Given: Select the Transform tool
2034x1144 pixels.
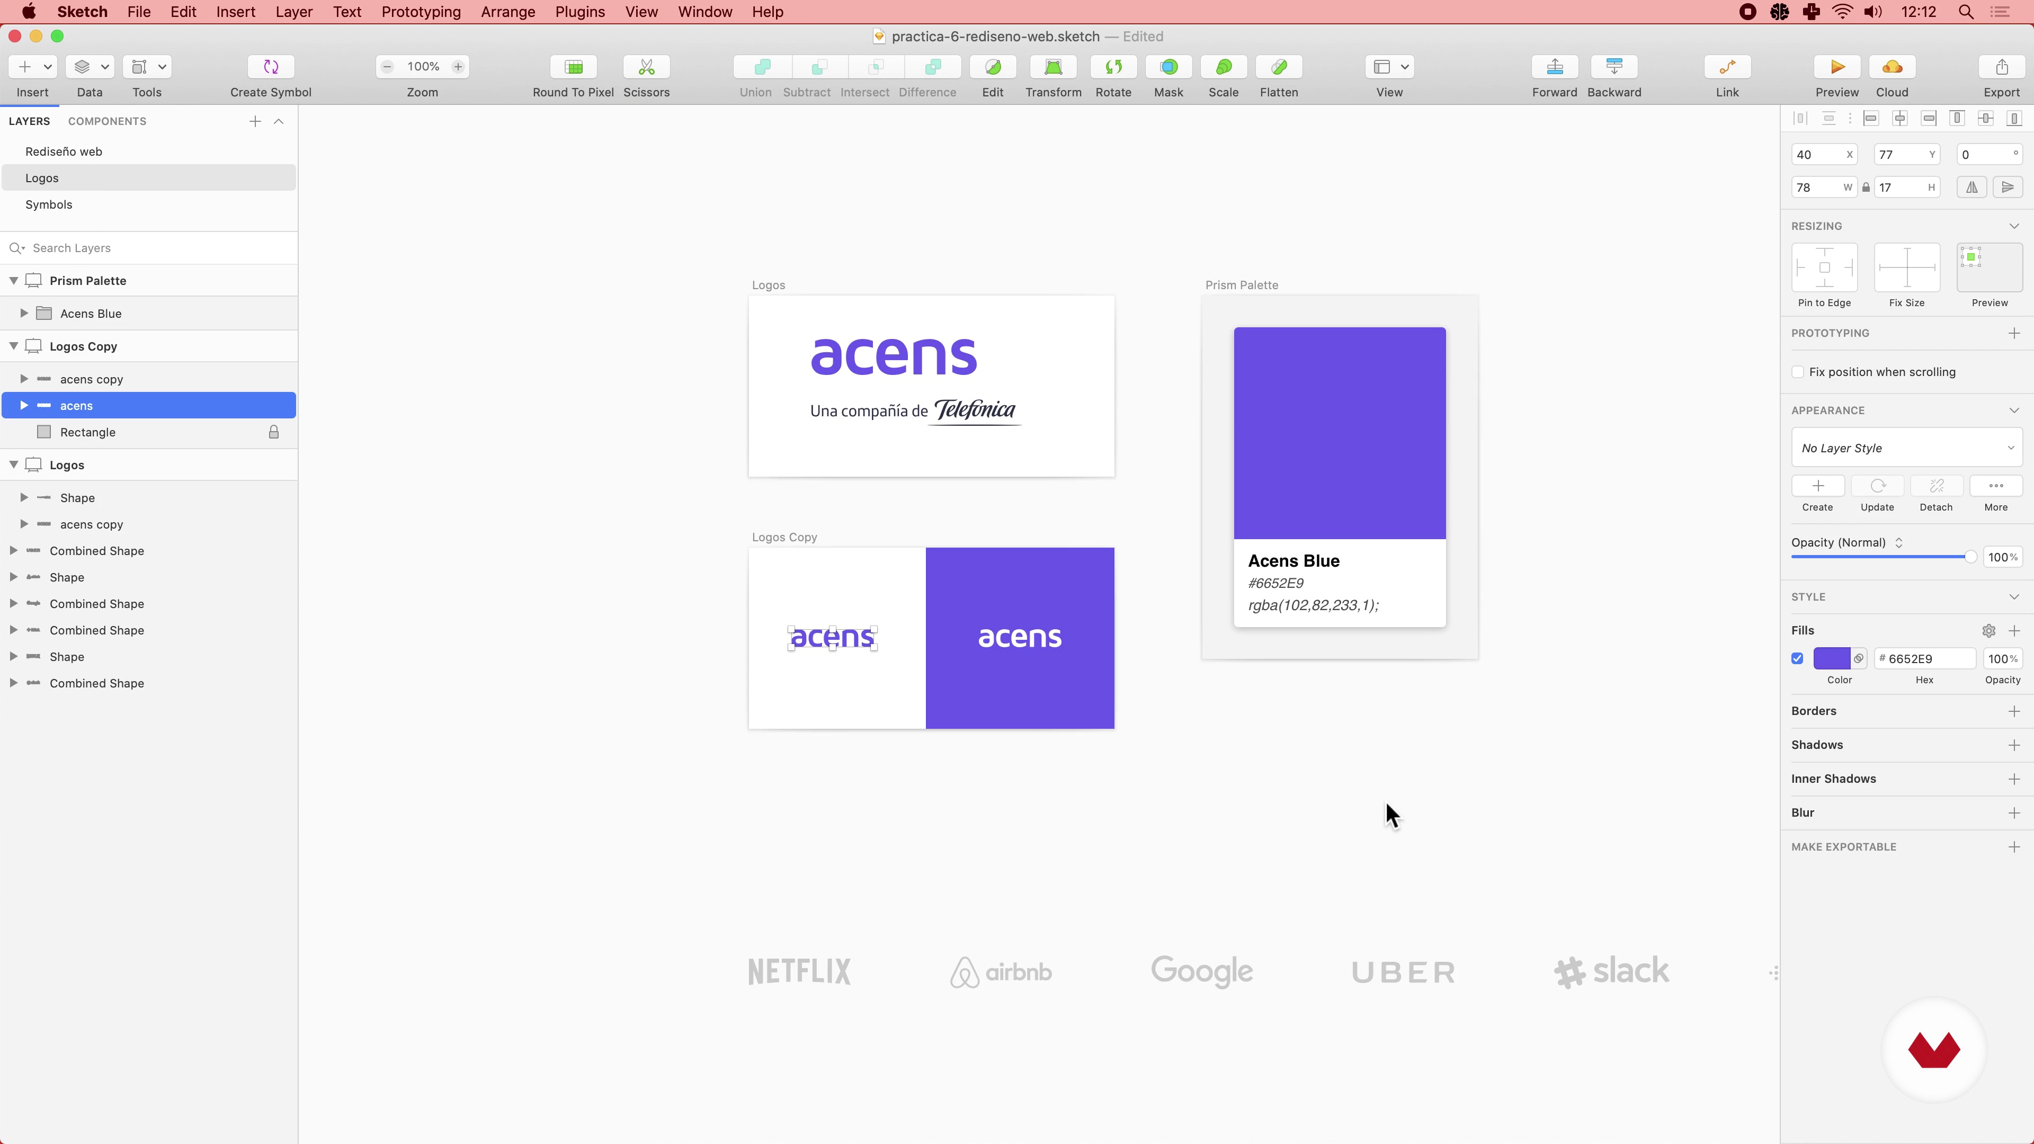Looking at the screenshot, I should 1054,67.
